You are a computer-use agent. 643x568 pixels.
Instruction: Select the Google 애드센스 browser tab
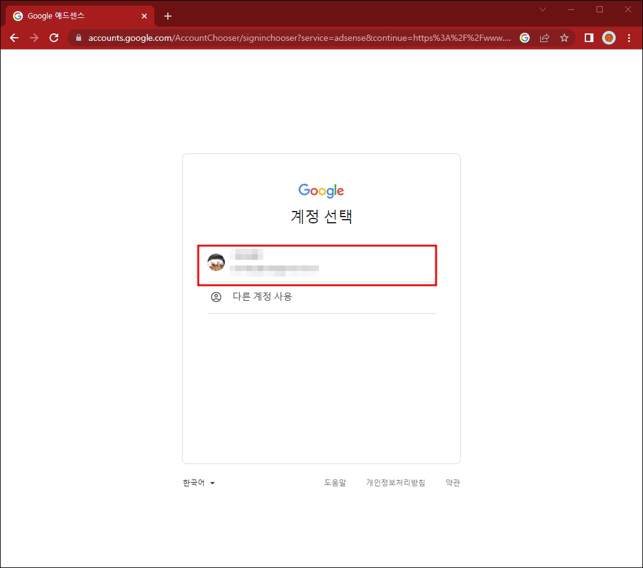(74, 15)
